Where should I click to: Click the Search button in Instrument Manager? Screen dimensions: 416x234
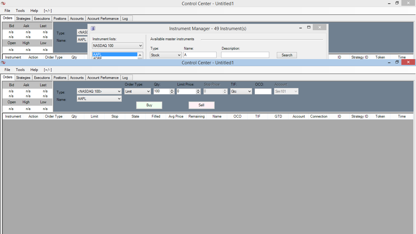click(287, 55)
